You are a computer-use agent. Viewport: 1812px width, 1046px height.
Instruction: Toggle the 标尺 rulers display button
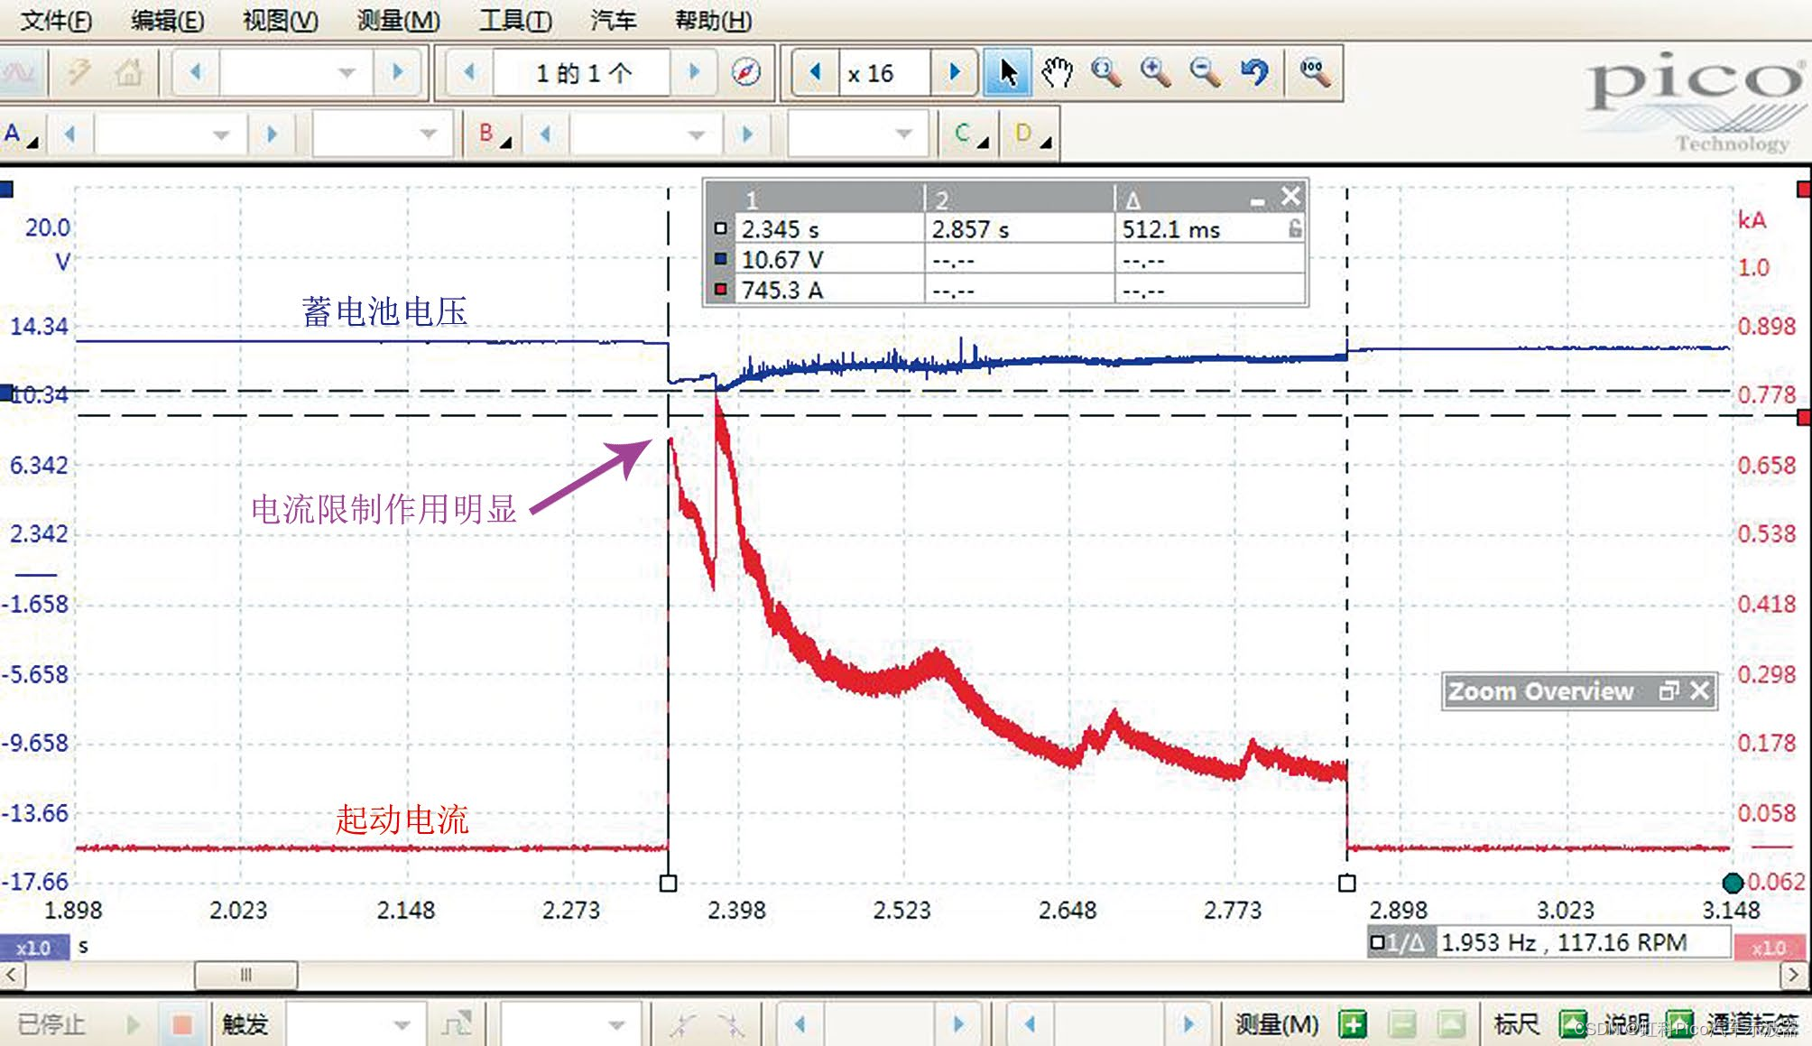1572,1024
